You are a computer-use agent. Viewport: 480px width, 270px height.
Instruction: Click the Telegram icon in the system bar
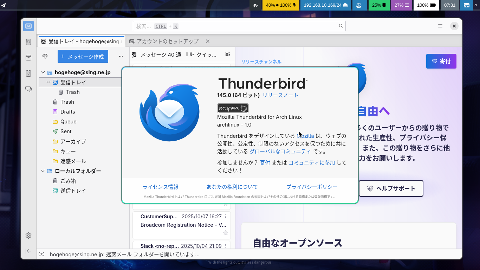pyautogui.click(x=4, y=5)
